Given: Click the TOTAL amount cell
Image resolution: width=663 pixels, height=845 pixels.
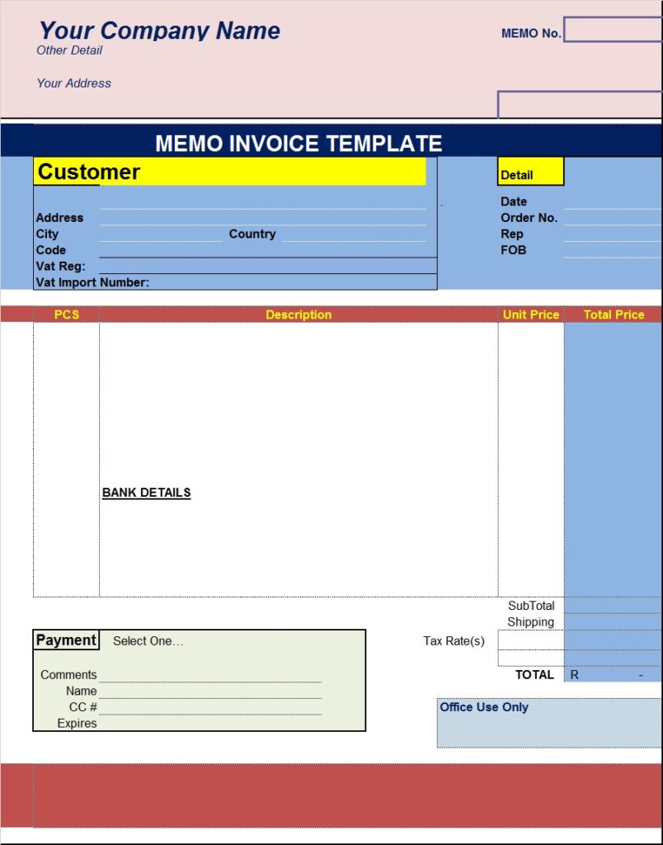Looking at the screenshot, I should click(612, 675).
